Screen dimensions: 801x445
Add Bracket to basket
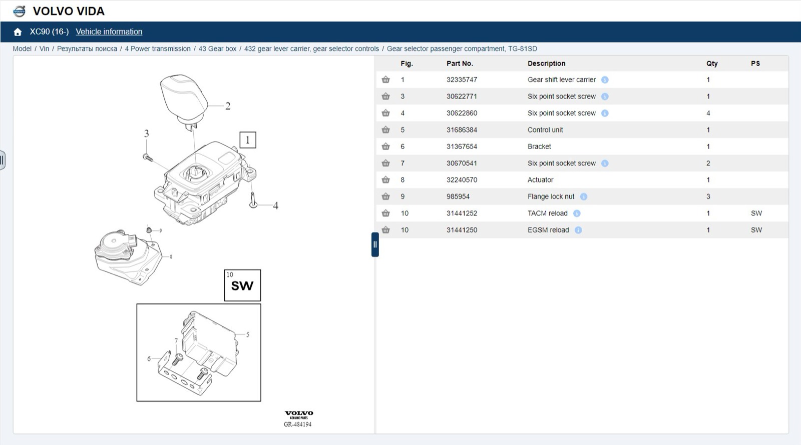click(385, 146)
